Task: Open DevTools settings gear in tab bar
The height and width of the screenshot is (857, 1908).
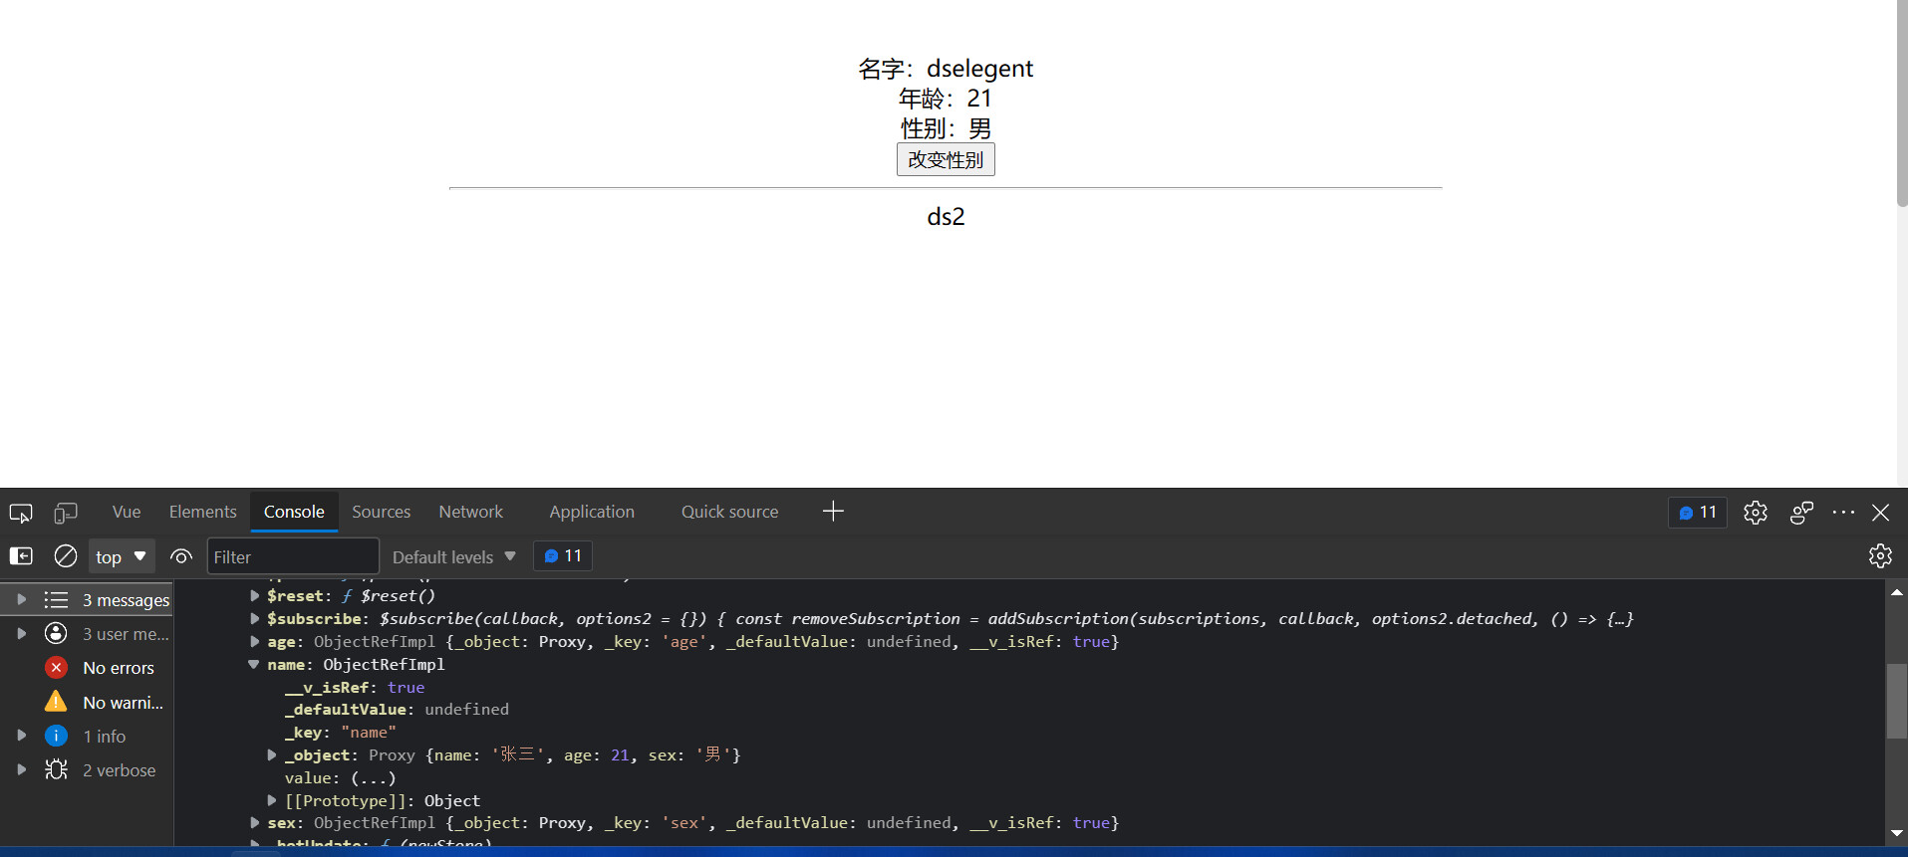Action: pos(1756,513)
